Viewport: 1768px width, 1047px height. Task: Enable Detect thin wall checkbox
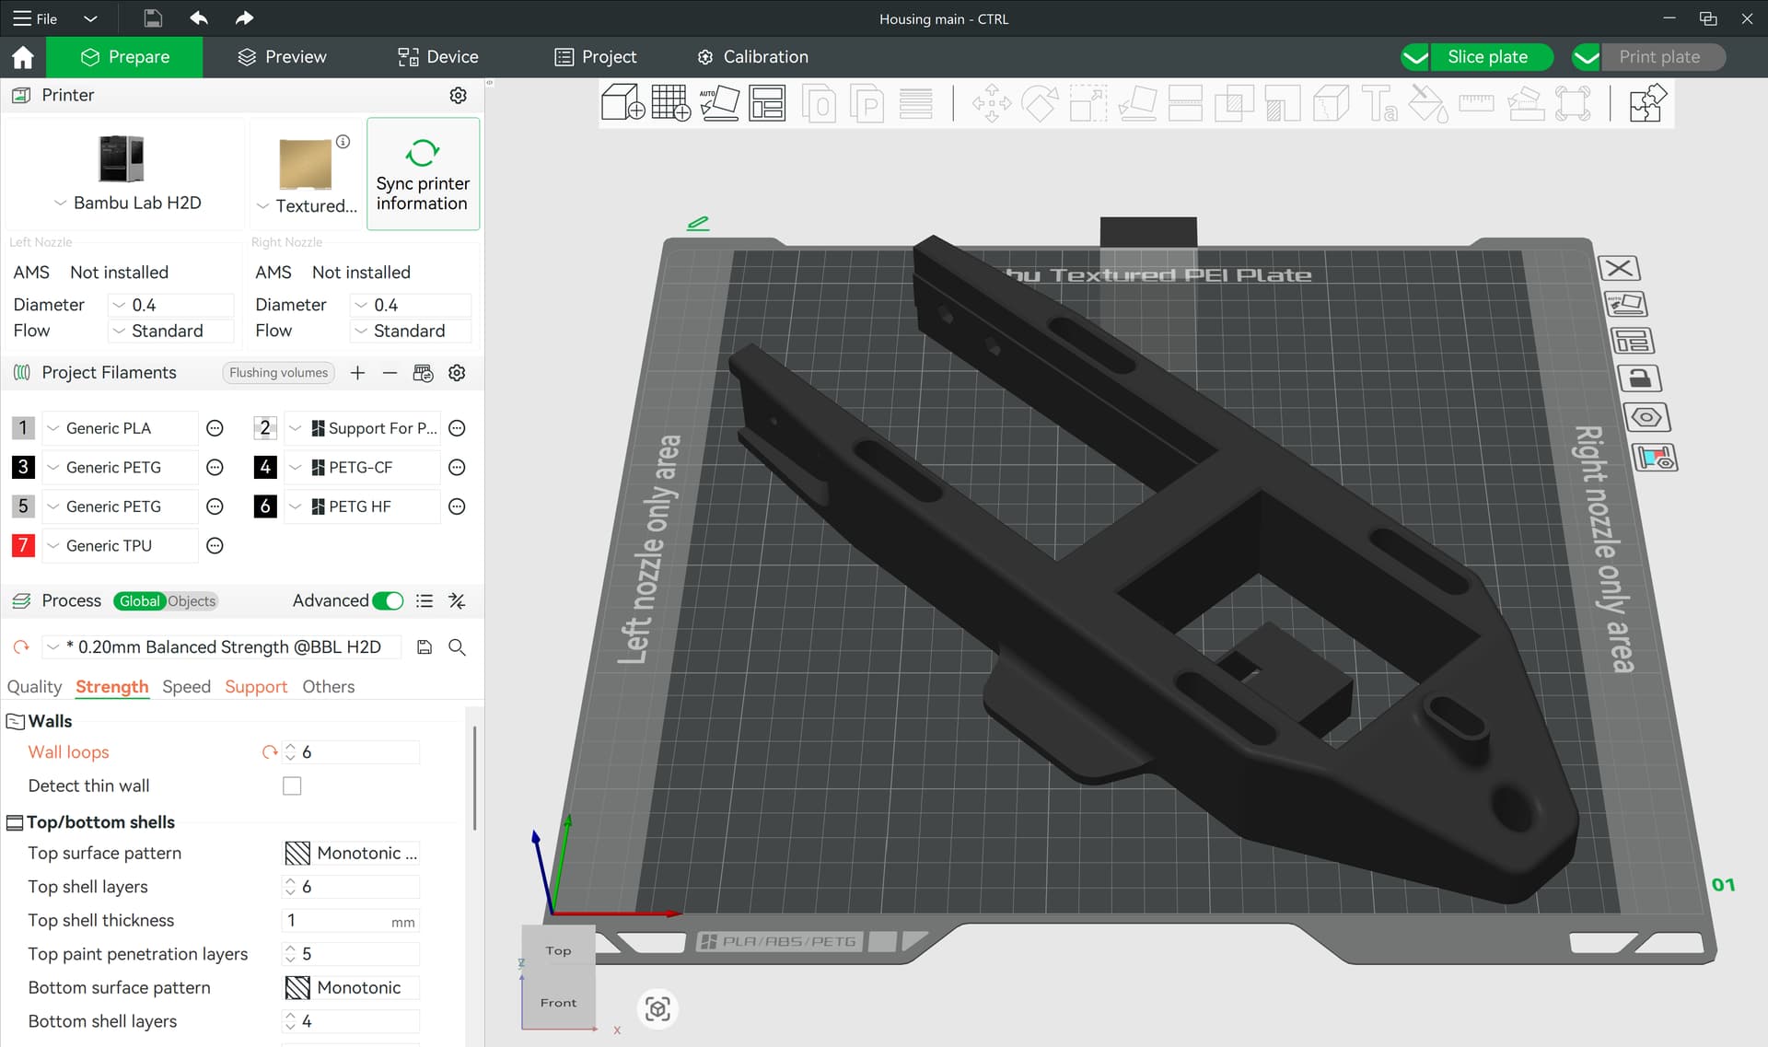(292, 786)
